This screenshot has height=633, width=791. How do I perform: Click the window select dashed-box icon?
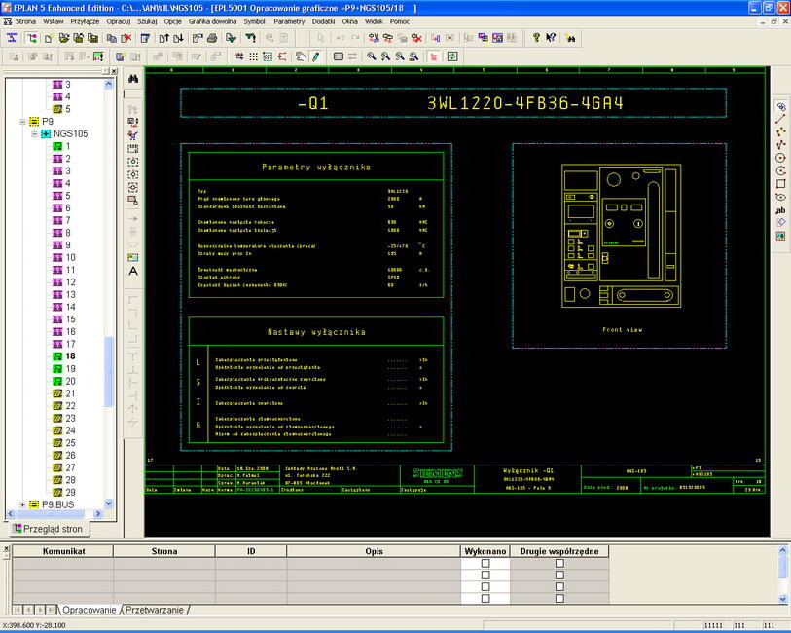tap(133, 148)
